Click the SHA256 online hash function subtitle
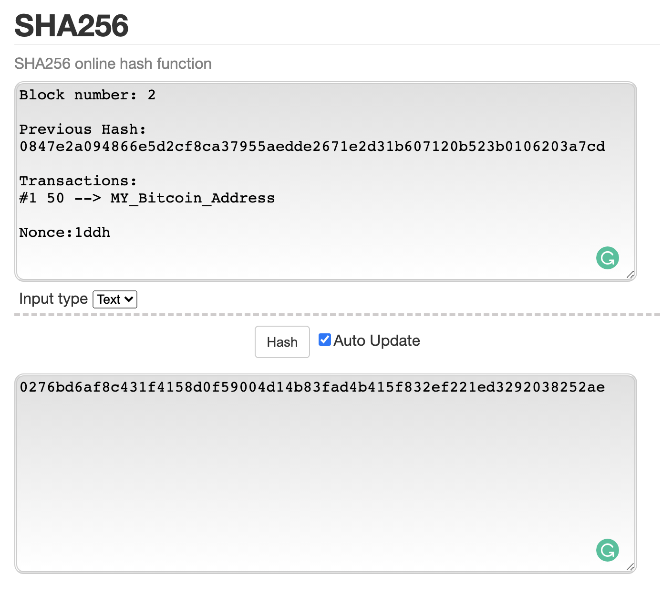The height and width of the screenshot is (596, 662). tap(113, 64)
